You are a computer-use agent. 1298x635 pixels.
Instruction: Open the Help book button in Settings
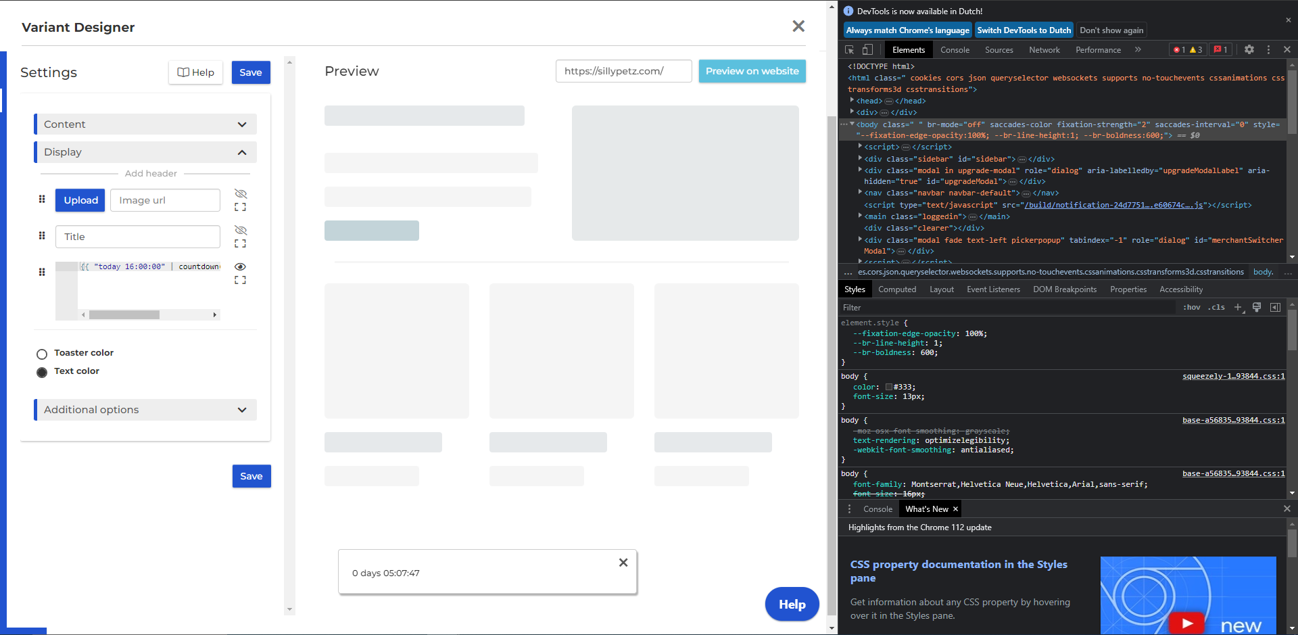tap(196, 72)
